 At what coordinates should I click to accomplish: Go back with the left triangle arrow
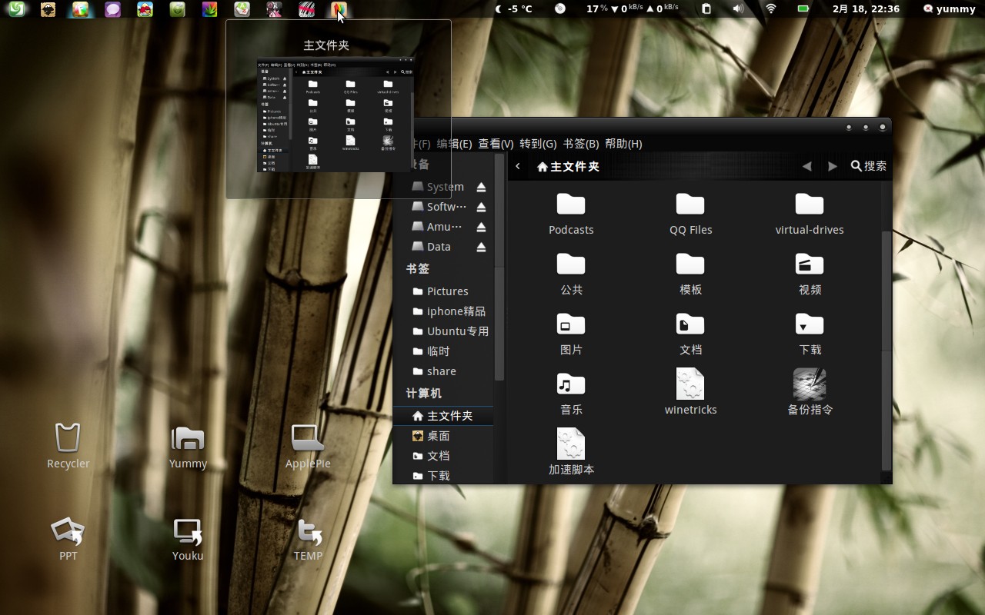(806, 166)
